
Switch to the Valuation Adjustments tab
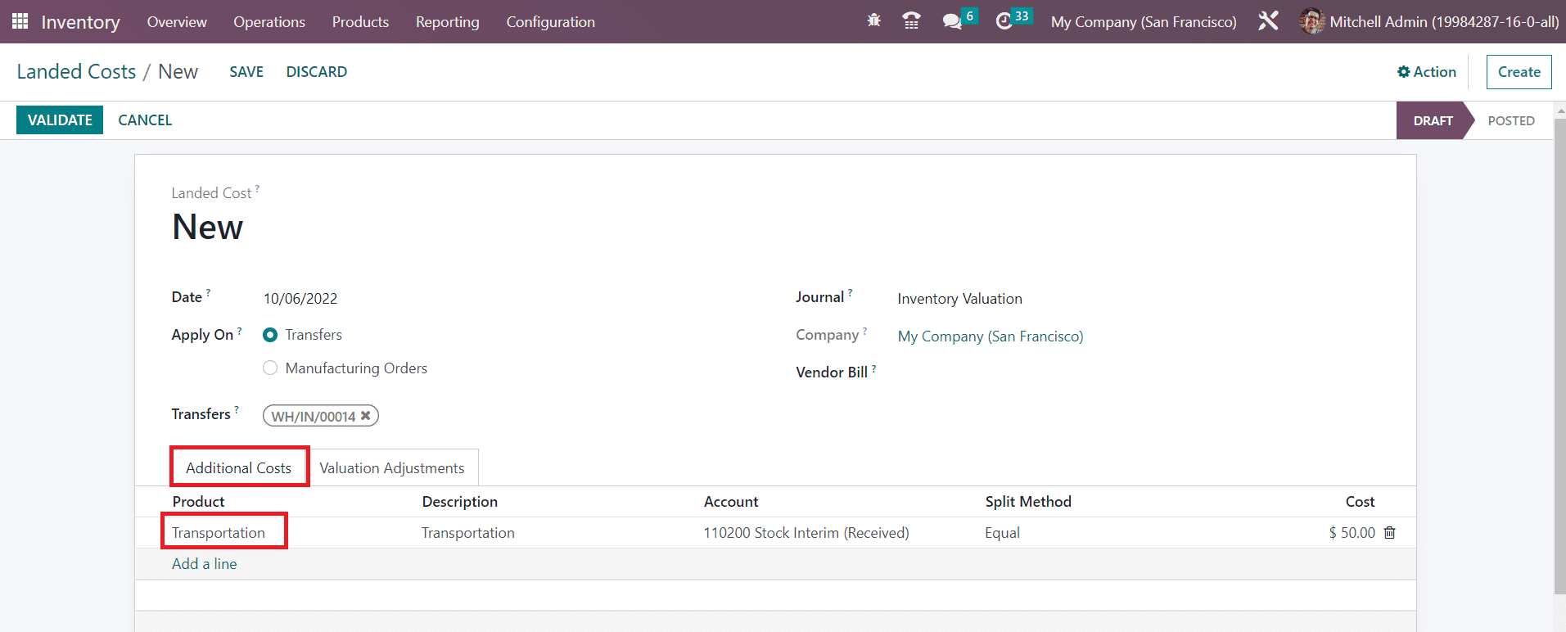391,468
